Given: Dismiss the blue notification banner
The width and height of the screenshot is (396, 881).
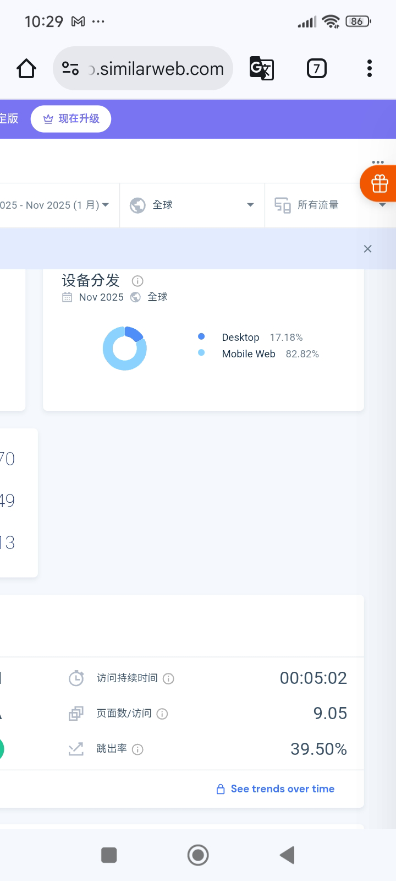Looking at the screenshot, I should (x=368, y=249).
